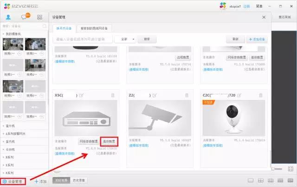The height and width of the screenshot is (187, 297).
Task: Switch to the grid apps view icon
Action: (40, 17)
